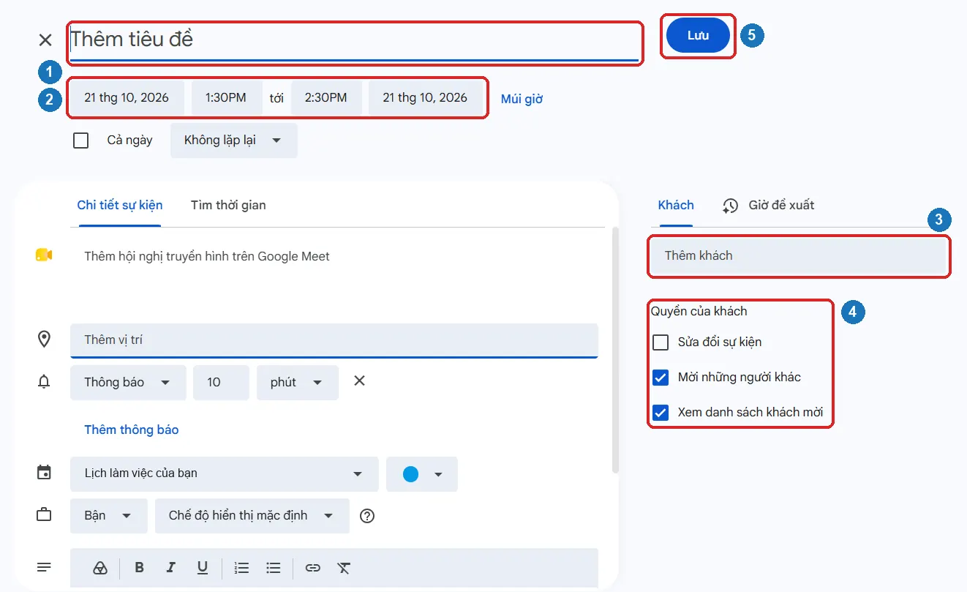Open the phút time unit dropdown
Screen dimensions: 967x592
tap(298, 383)
